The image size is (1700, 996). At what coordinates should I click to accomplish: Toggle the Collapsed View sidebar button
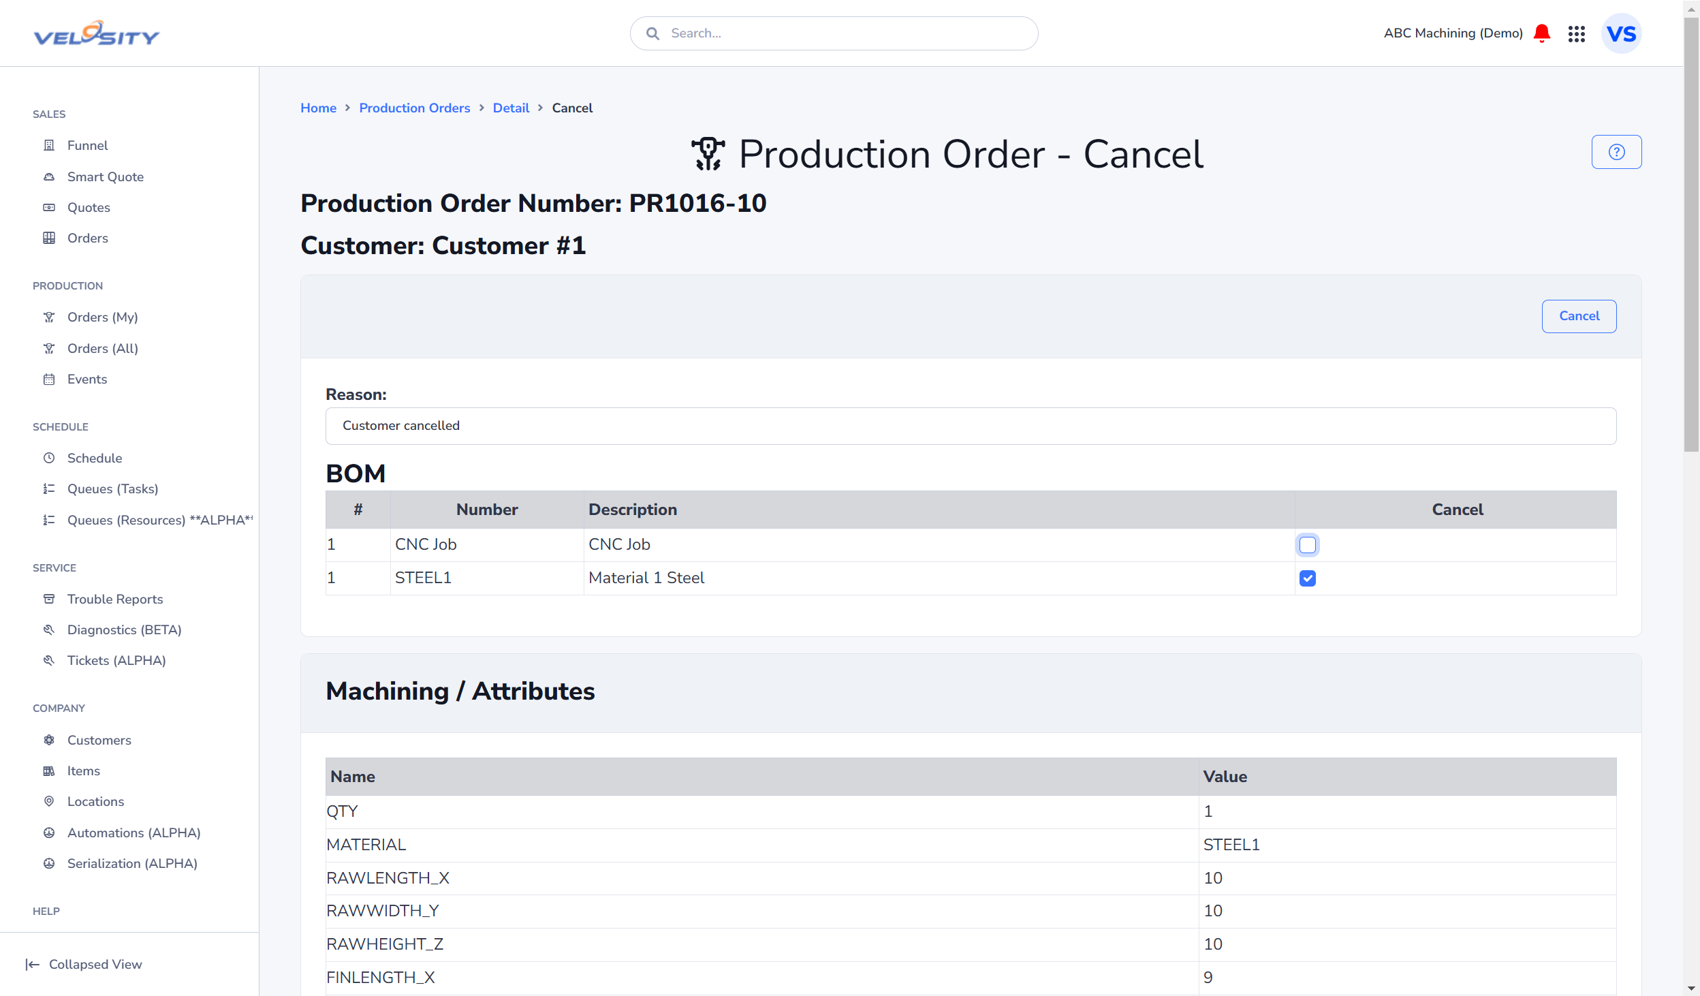(84, 964)
